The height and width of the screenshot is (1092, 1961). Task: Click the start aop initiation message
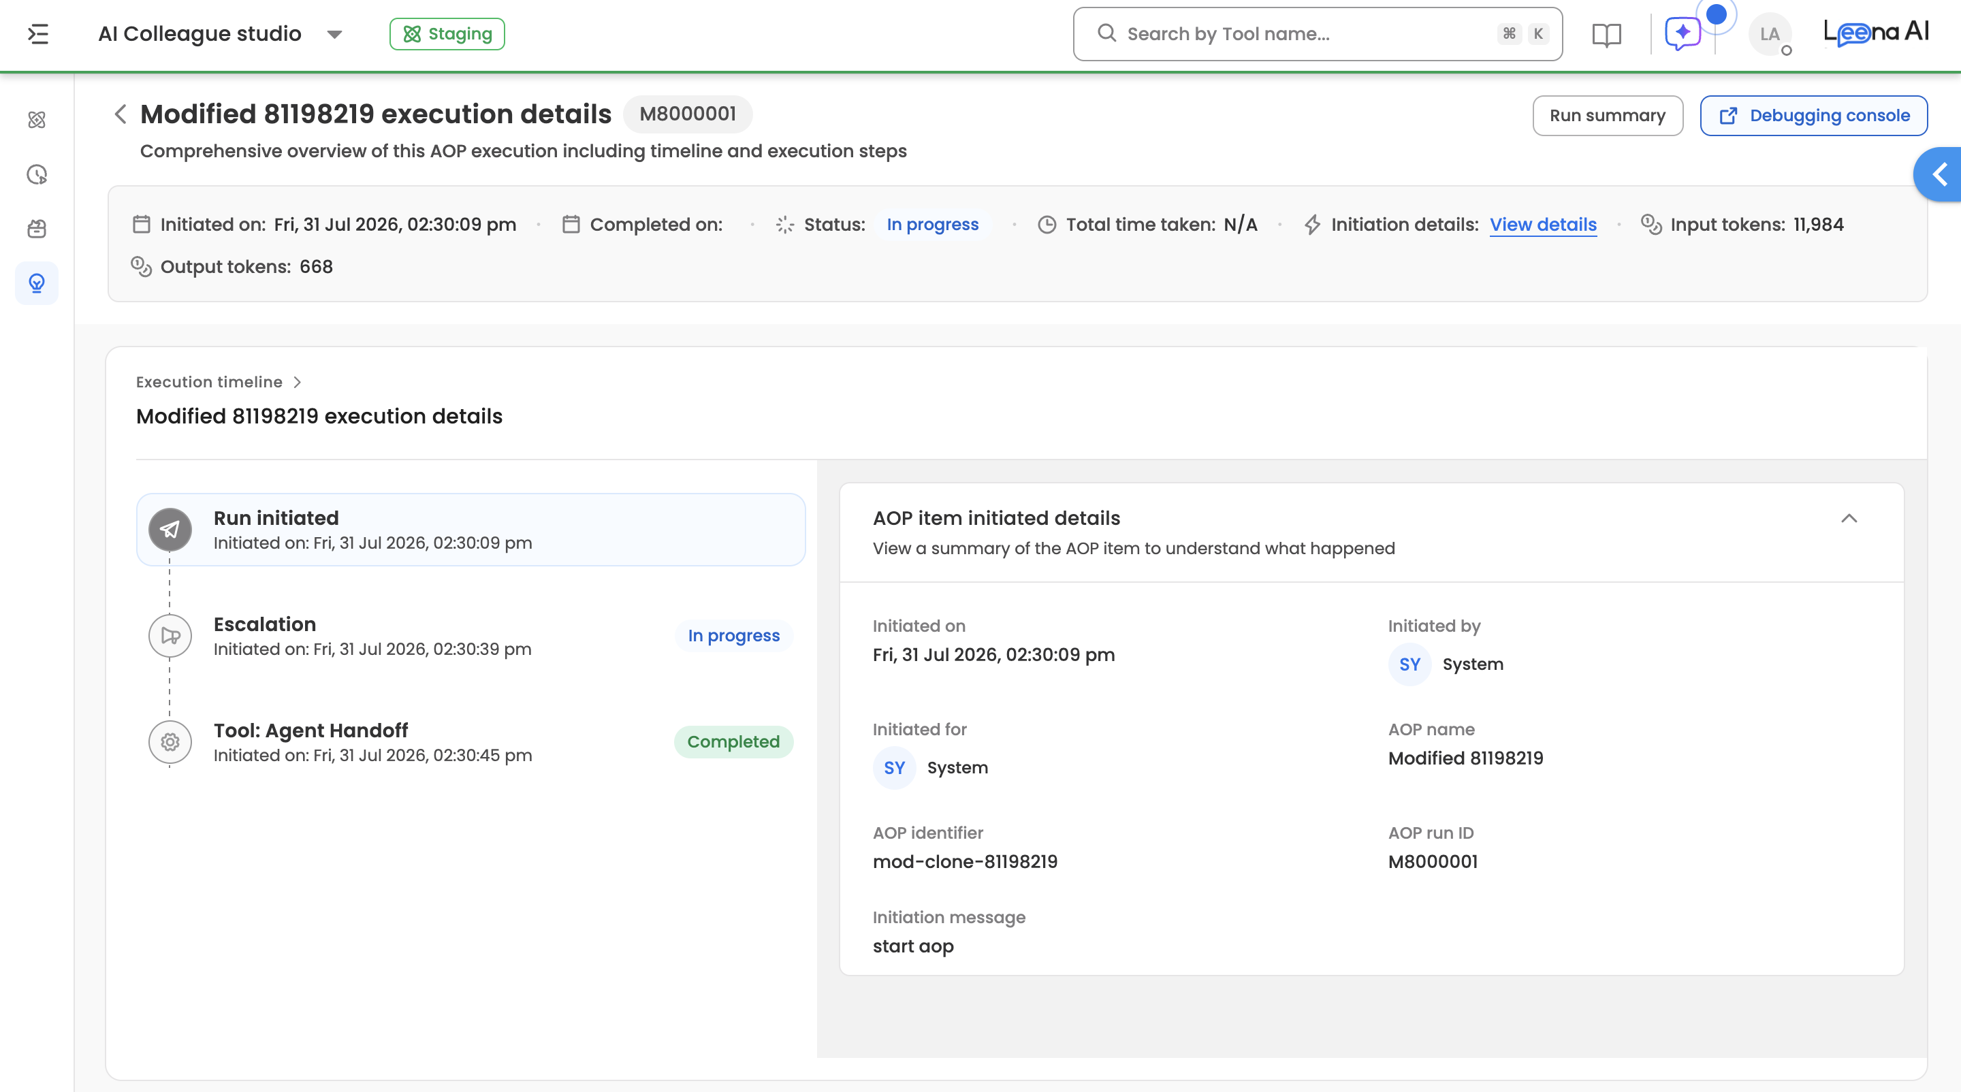tap(912, 946)
